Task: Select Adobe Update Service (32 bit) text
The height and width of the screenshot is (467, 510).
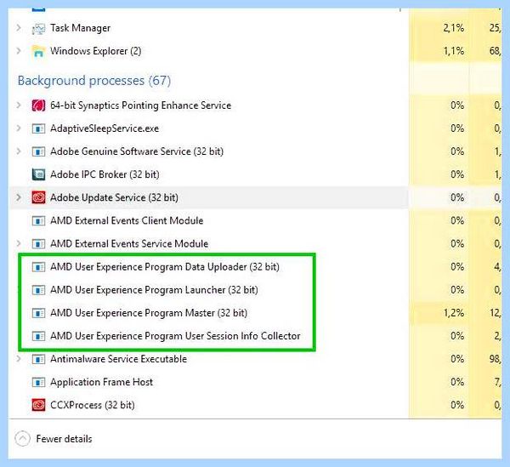Action: tap(114, 197)
